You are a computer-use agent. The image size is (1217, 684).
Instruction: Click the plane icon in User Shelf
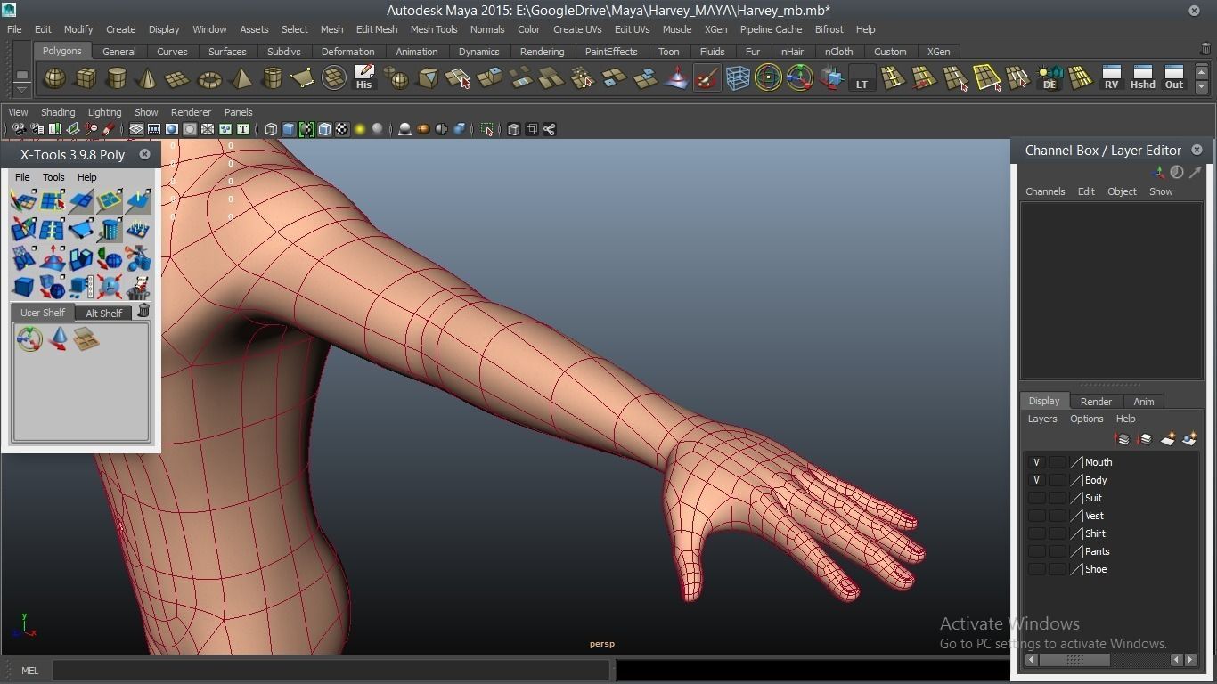point(86,338)
